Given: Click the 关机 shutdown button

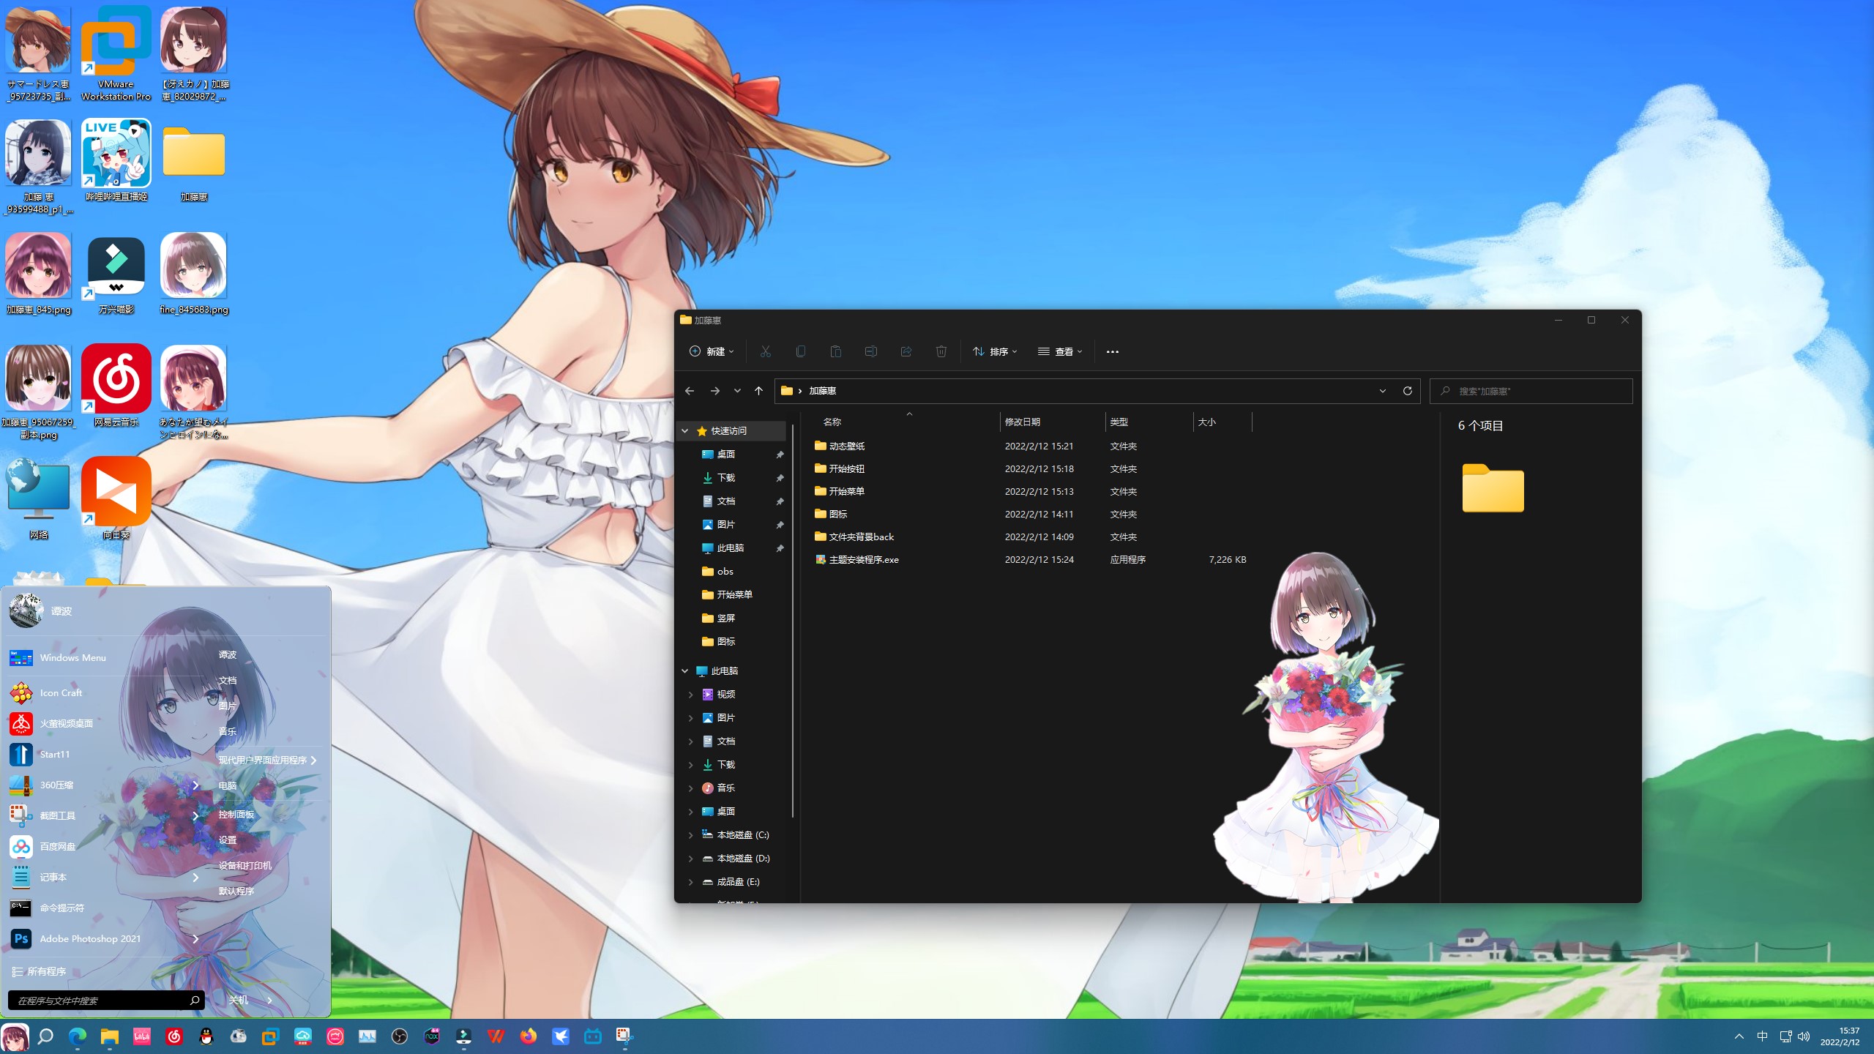Looking at the screenshot, I should pyautogui.click(x=239, y=999).
